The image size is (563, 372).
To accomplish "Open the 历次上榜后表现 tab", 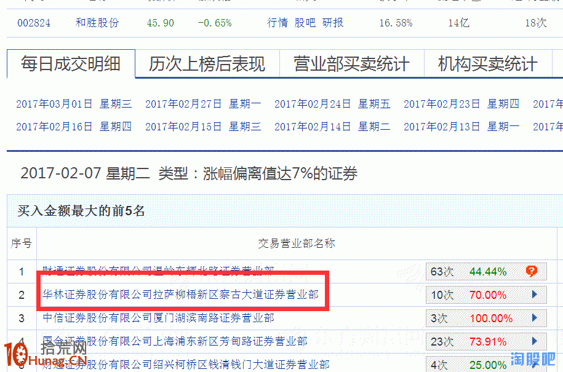I will pos(207,64).
